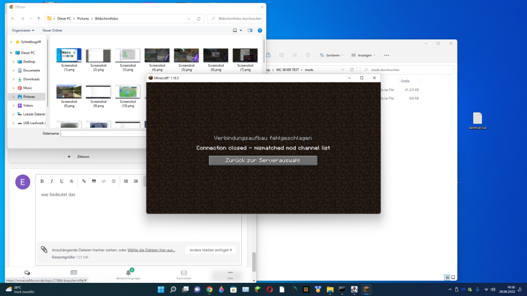The image size is (527, 296).
Task: Click the Bildschirmfotos durchsuchen search field
Action: tap(235, 19)
